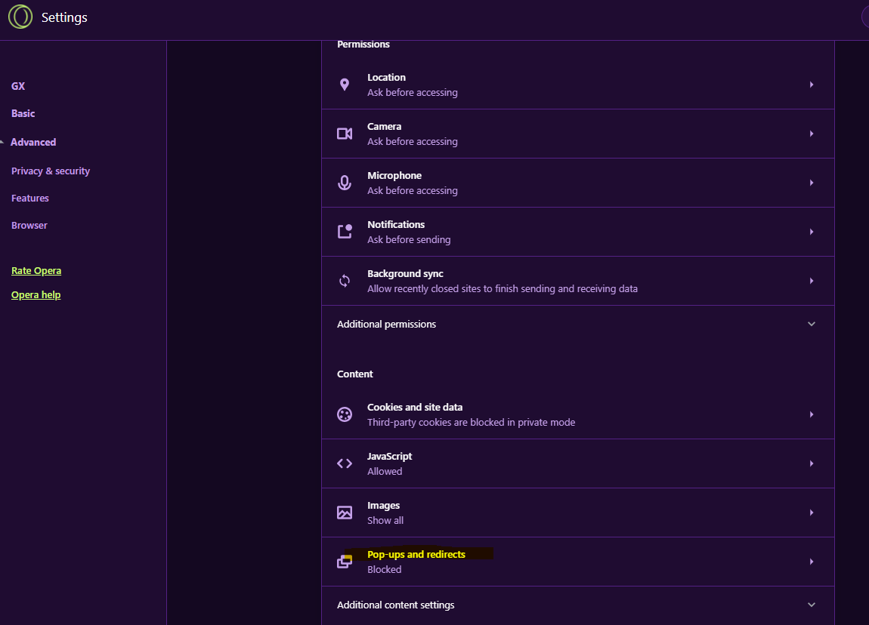
Task: Open the Opera help link
Action: [x=36, y=295]
